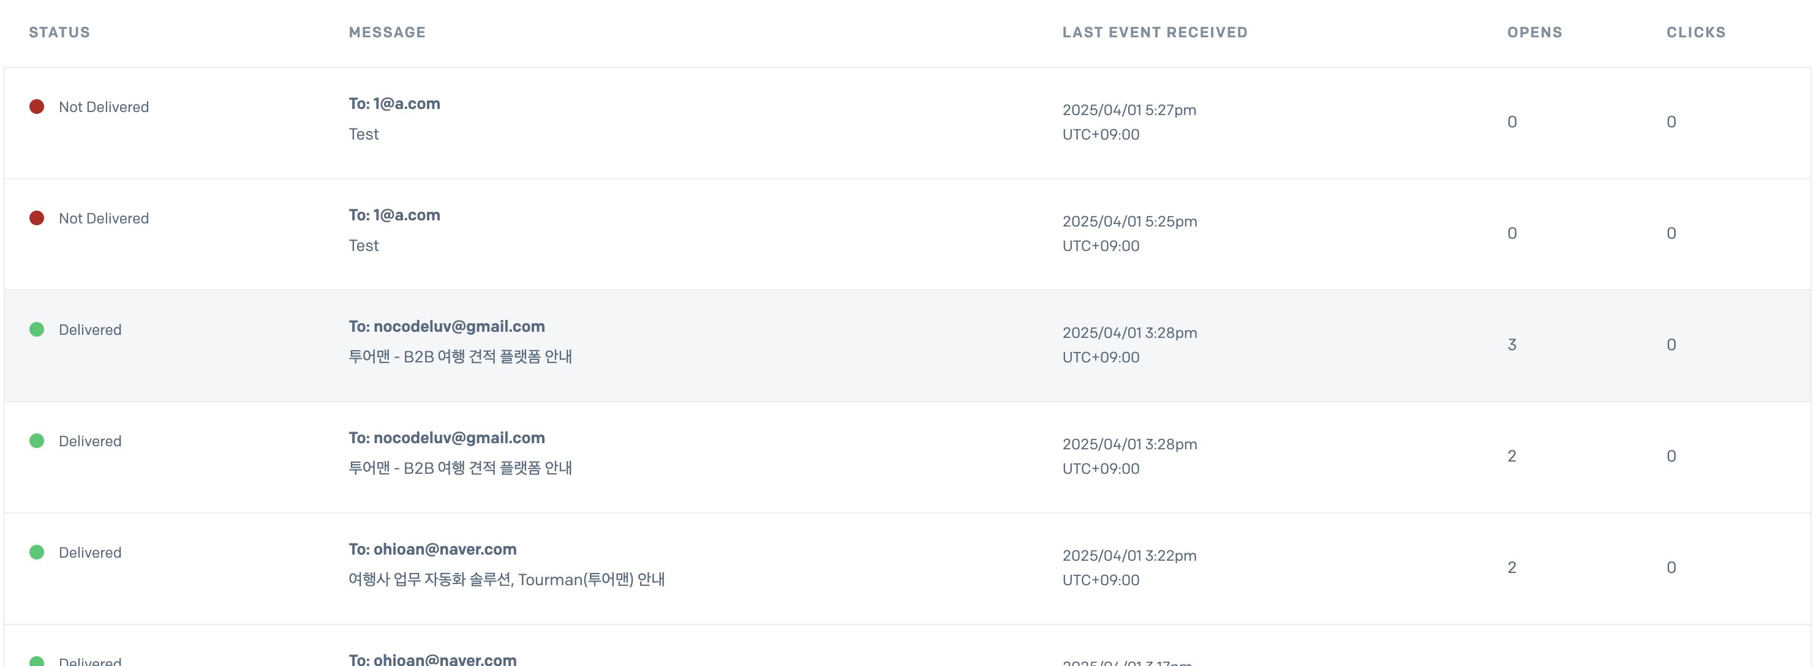
Task: Click the red status dot of the 5:27pm email
Action: (37, 107)
